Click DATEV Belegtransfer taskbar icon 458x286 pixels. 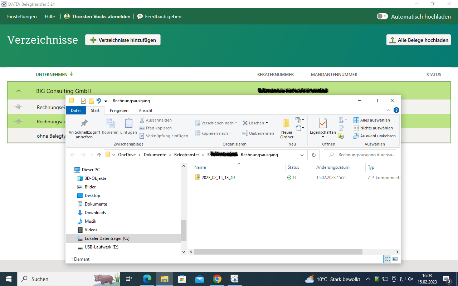coord(234,279)
